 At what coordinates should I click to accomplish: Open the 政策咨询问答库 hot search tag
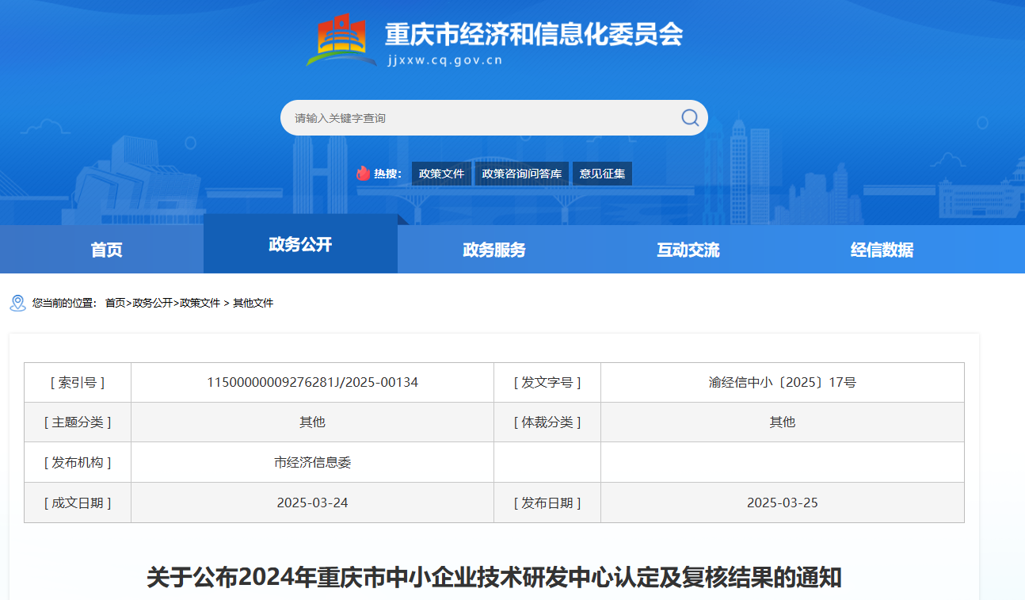[x=521, y=174]
